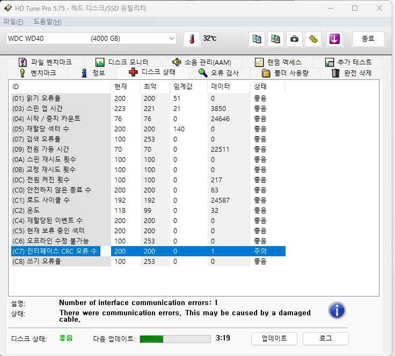Switch to the 오류 검사 tab

pos(218,73)
